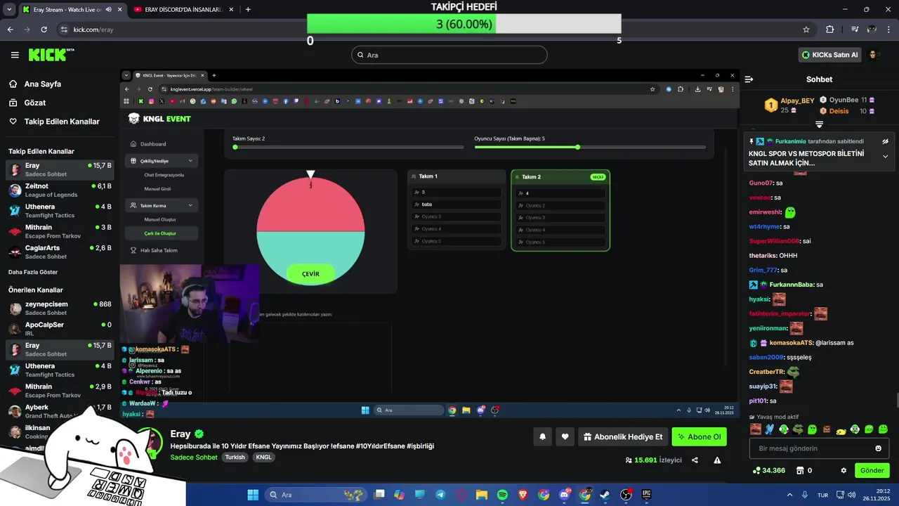Open the browser extensions puzzle icon

pyautogui.click(x=830, y=30)
